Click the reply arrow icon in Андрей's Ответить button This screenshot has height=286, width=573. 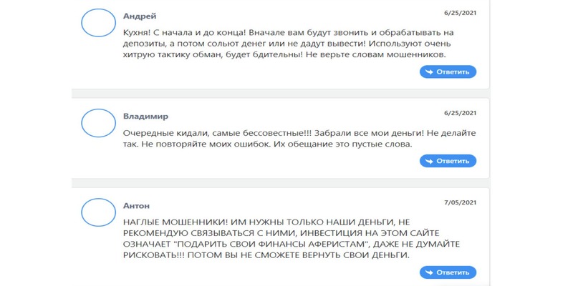pos(429,72)
